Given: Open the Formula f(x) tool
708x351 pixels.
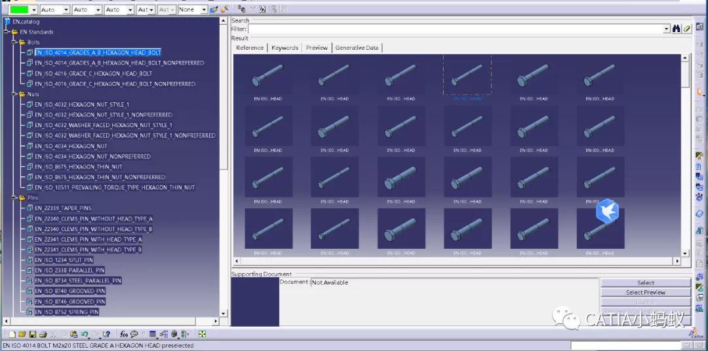Looking at the screenshot, I should click(x=124, y=335).
